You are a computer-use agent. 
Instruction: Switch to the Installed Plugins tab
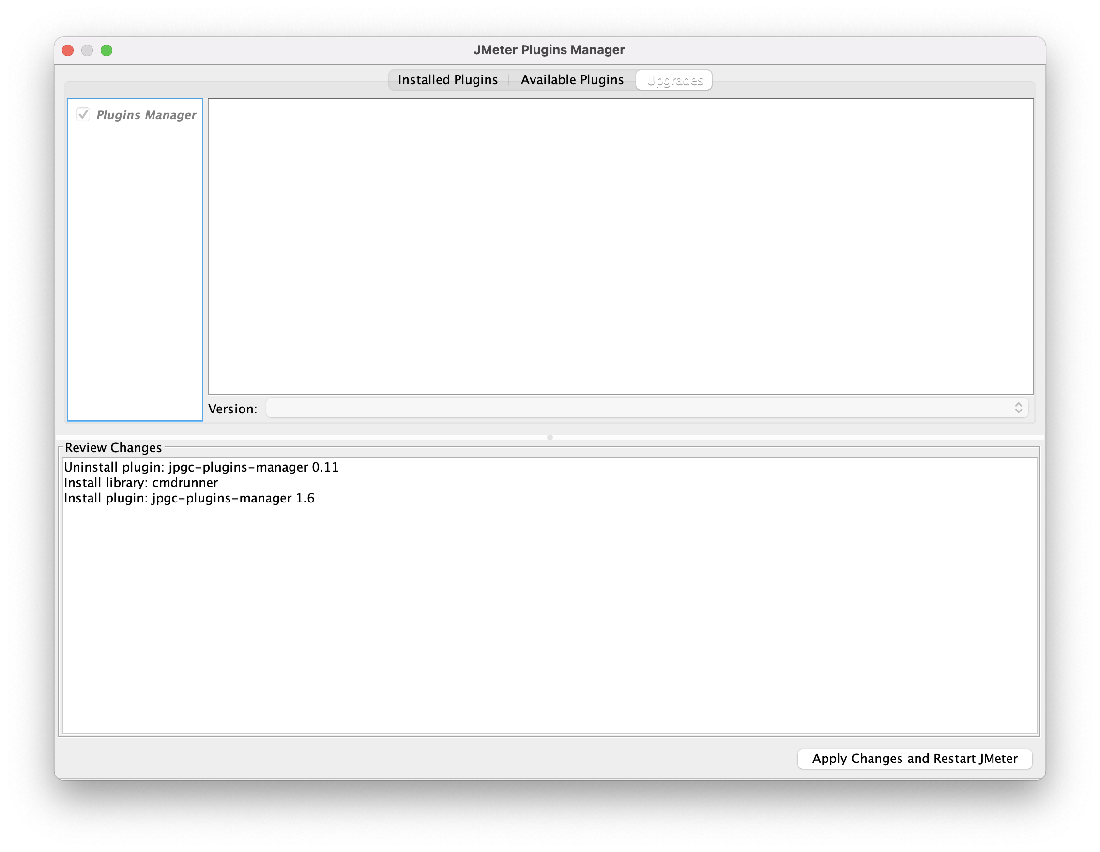click(x=447, y=80)
